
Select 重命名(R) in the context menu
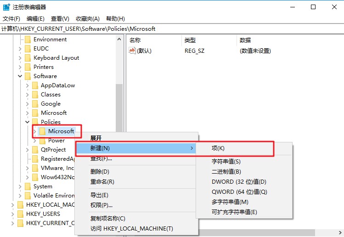[x=102, y=181]
